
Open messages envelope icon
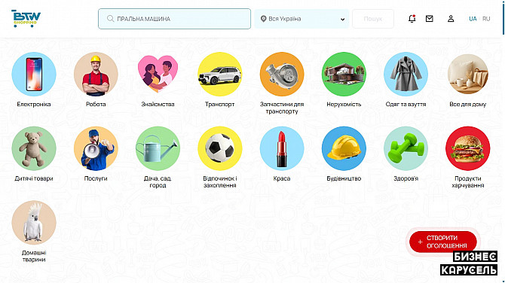click(x=430, y=19)
